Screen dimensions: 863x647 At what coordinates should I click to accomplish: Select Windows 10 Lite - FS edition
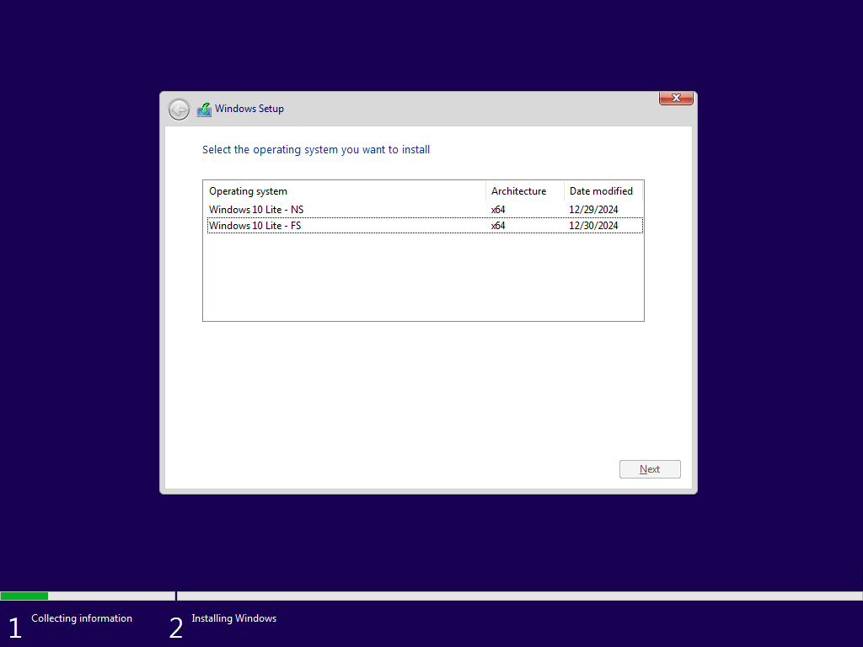click(x=256, y=225)
